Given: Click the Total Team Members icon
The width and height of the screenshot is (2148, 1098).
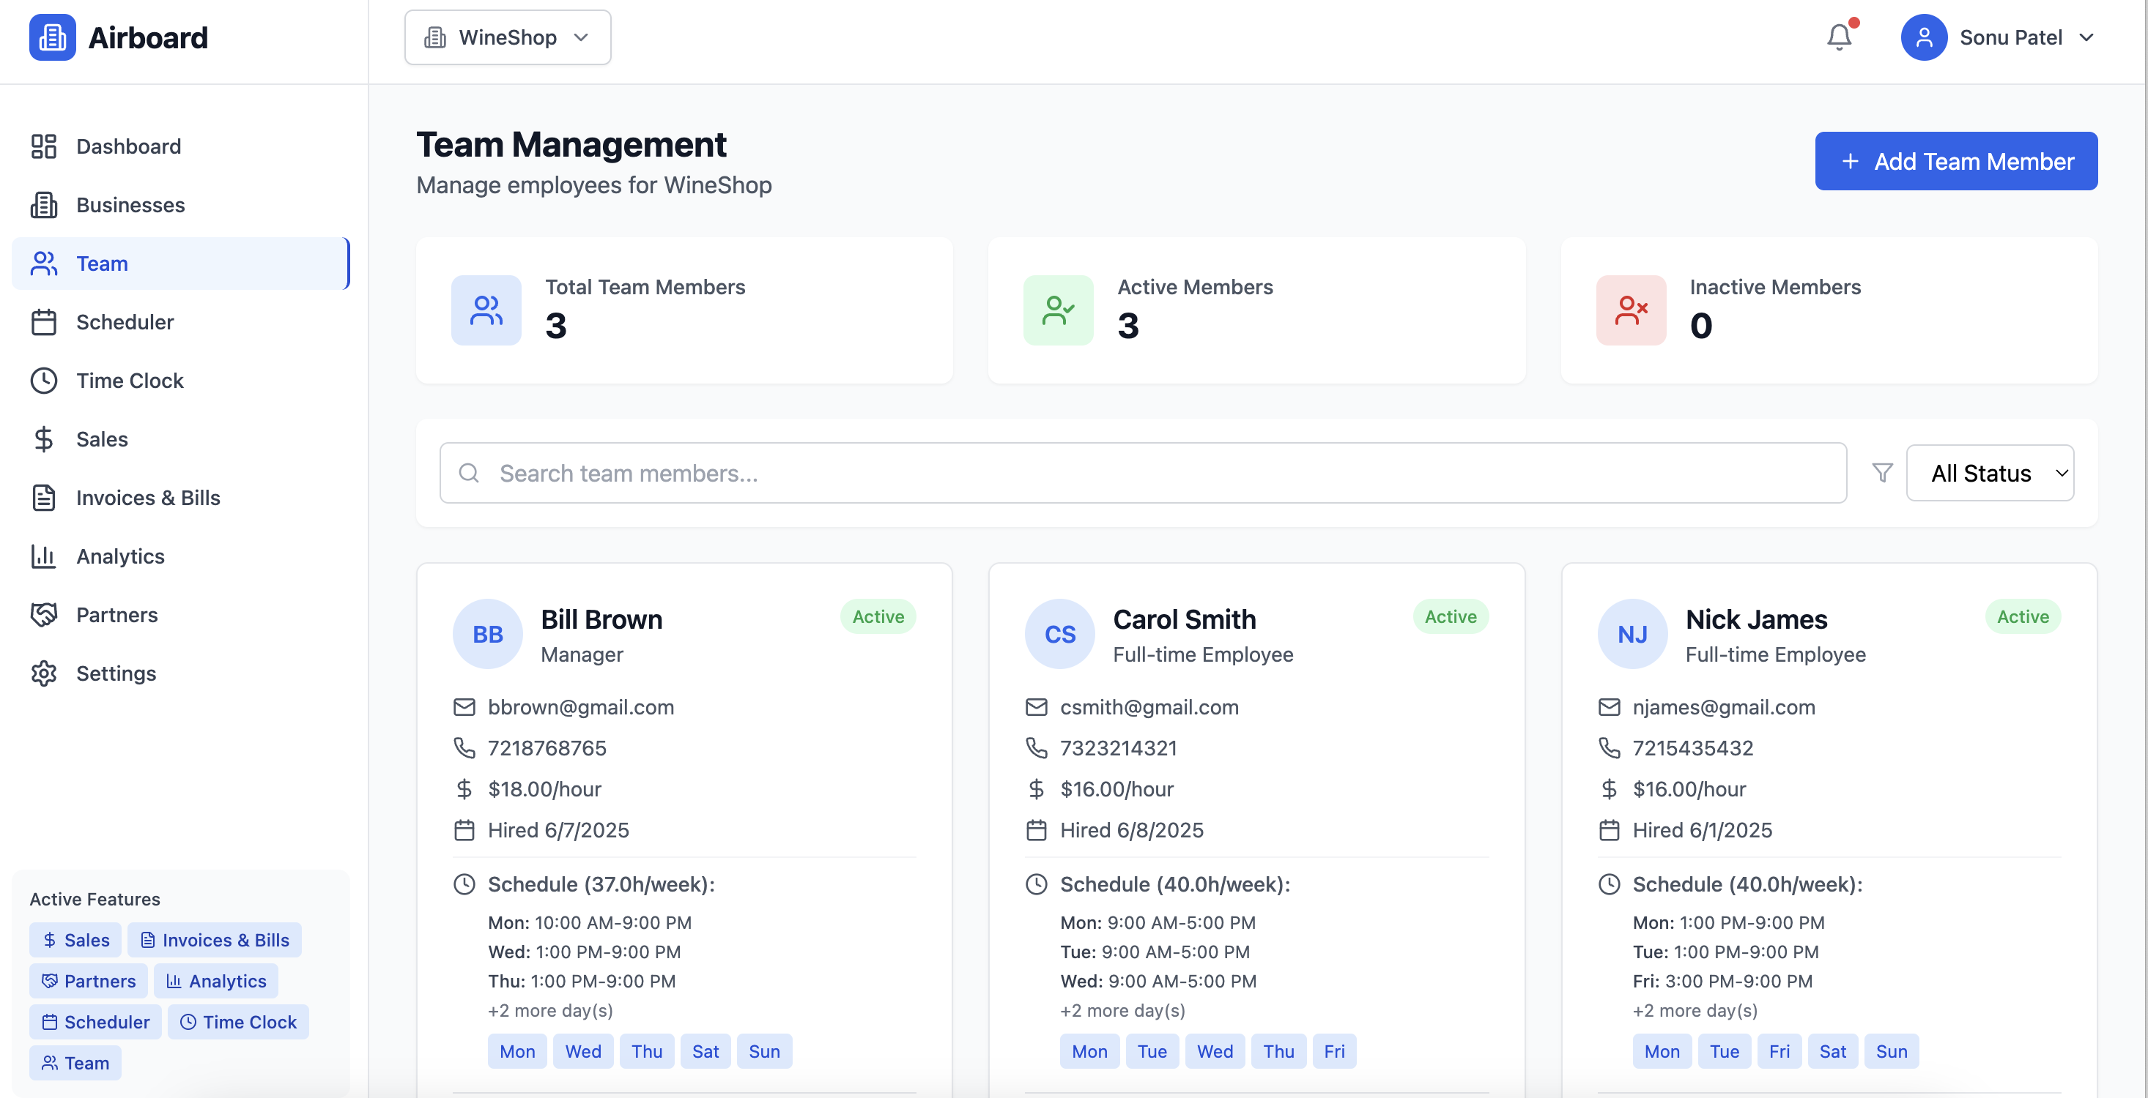Looking at the screenshot, I should [486, 310].
